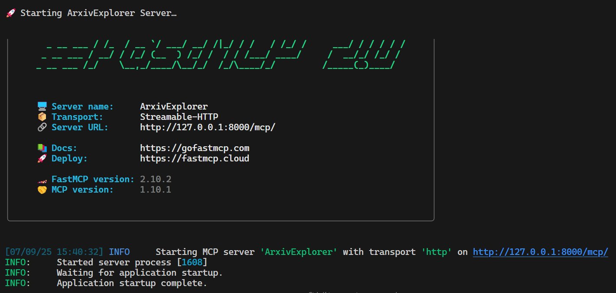
Task: Click the computer icon beside Server name
Action: click(42, 106)
